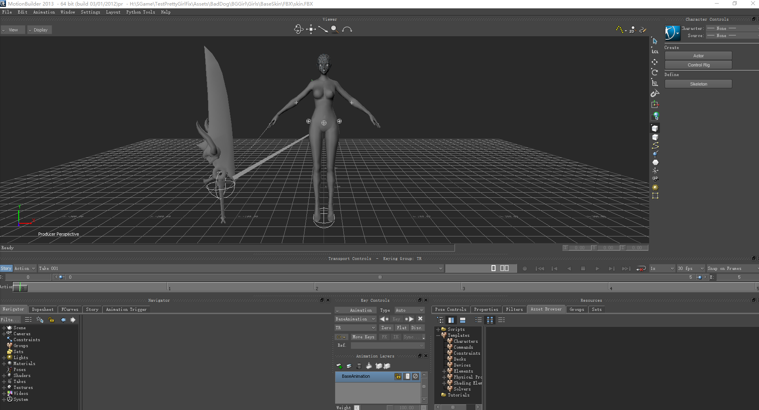Open the 30 fps frame rate dropdown
The width and height of the screenshot is (759, 410).
691,268
